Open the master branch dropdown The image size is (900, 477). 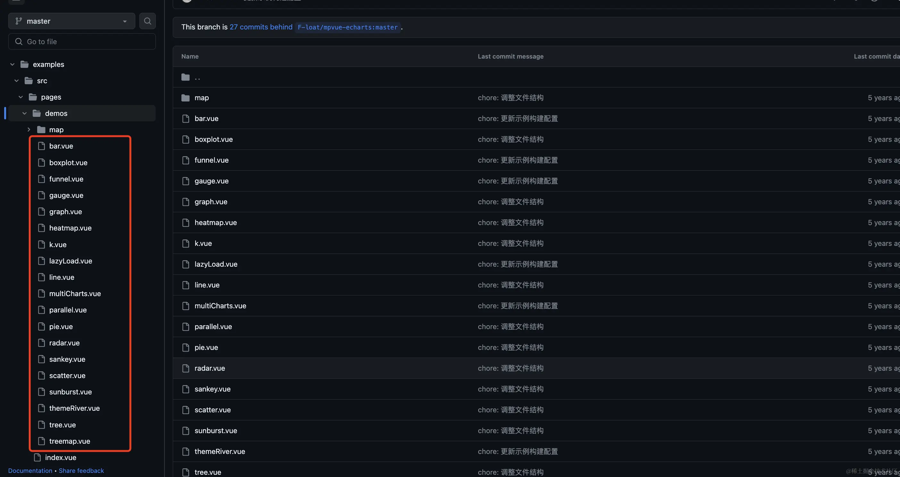point(71,21)
